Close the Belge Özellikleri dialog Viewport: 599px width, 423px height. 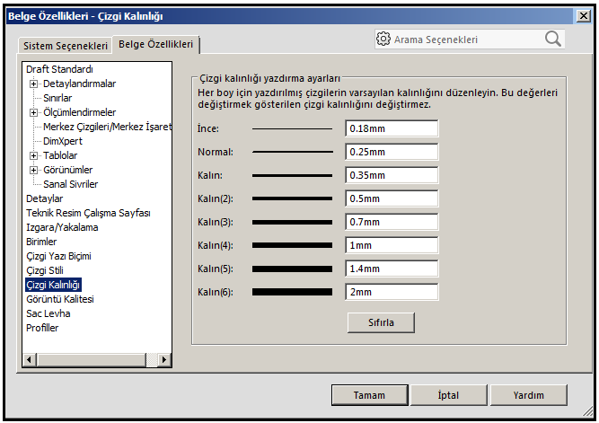[584, 15]
